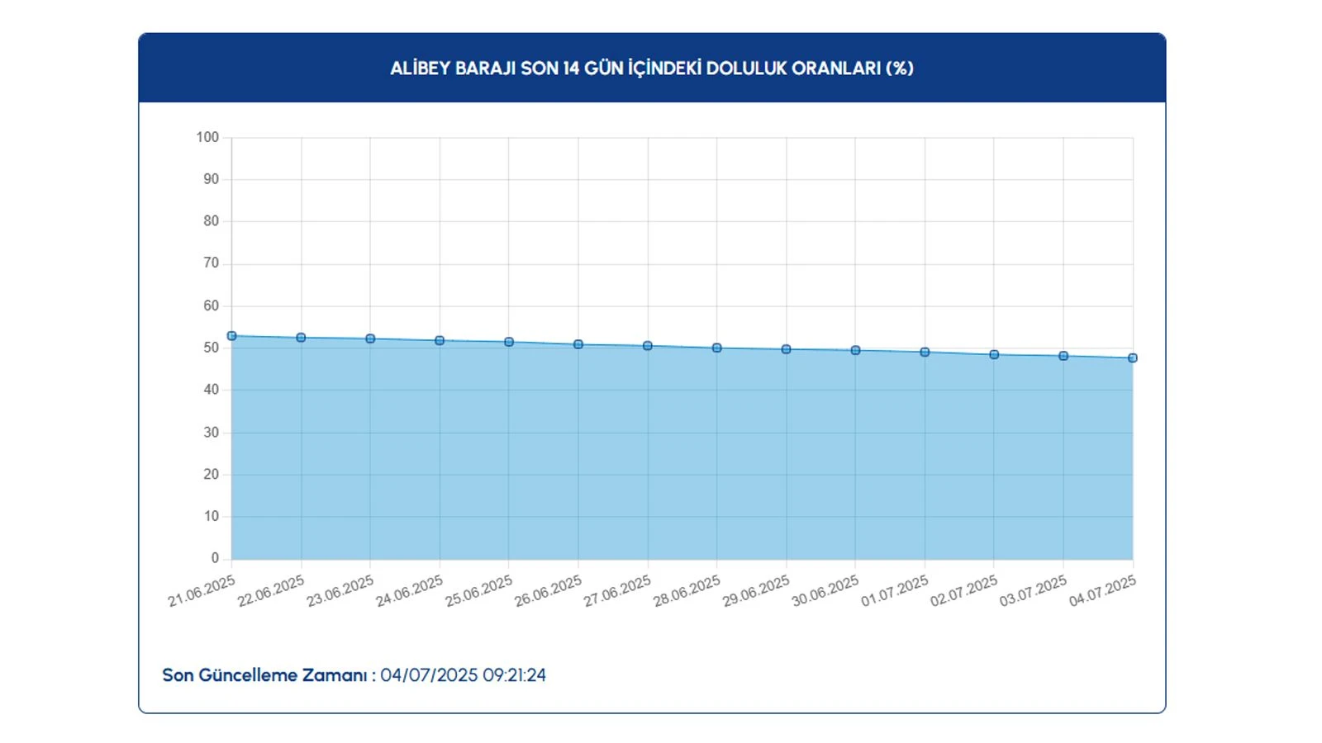
Task: Click the data point on 03.07.2025
Action: coord(1063,356)
